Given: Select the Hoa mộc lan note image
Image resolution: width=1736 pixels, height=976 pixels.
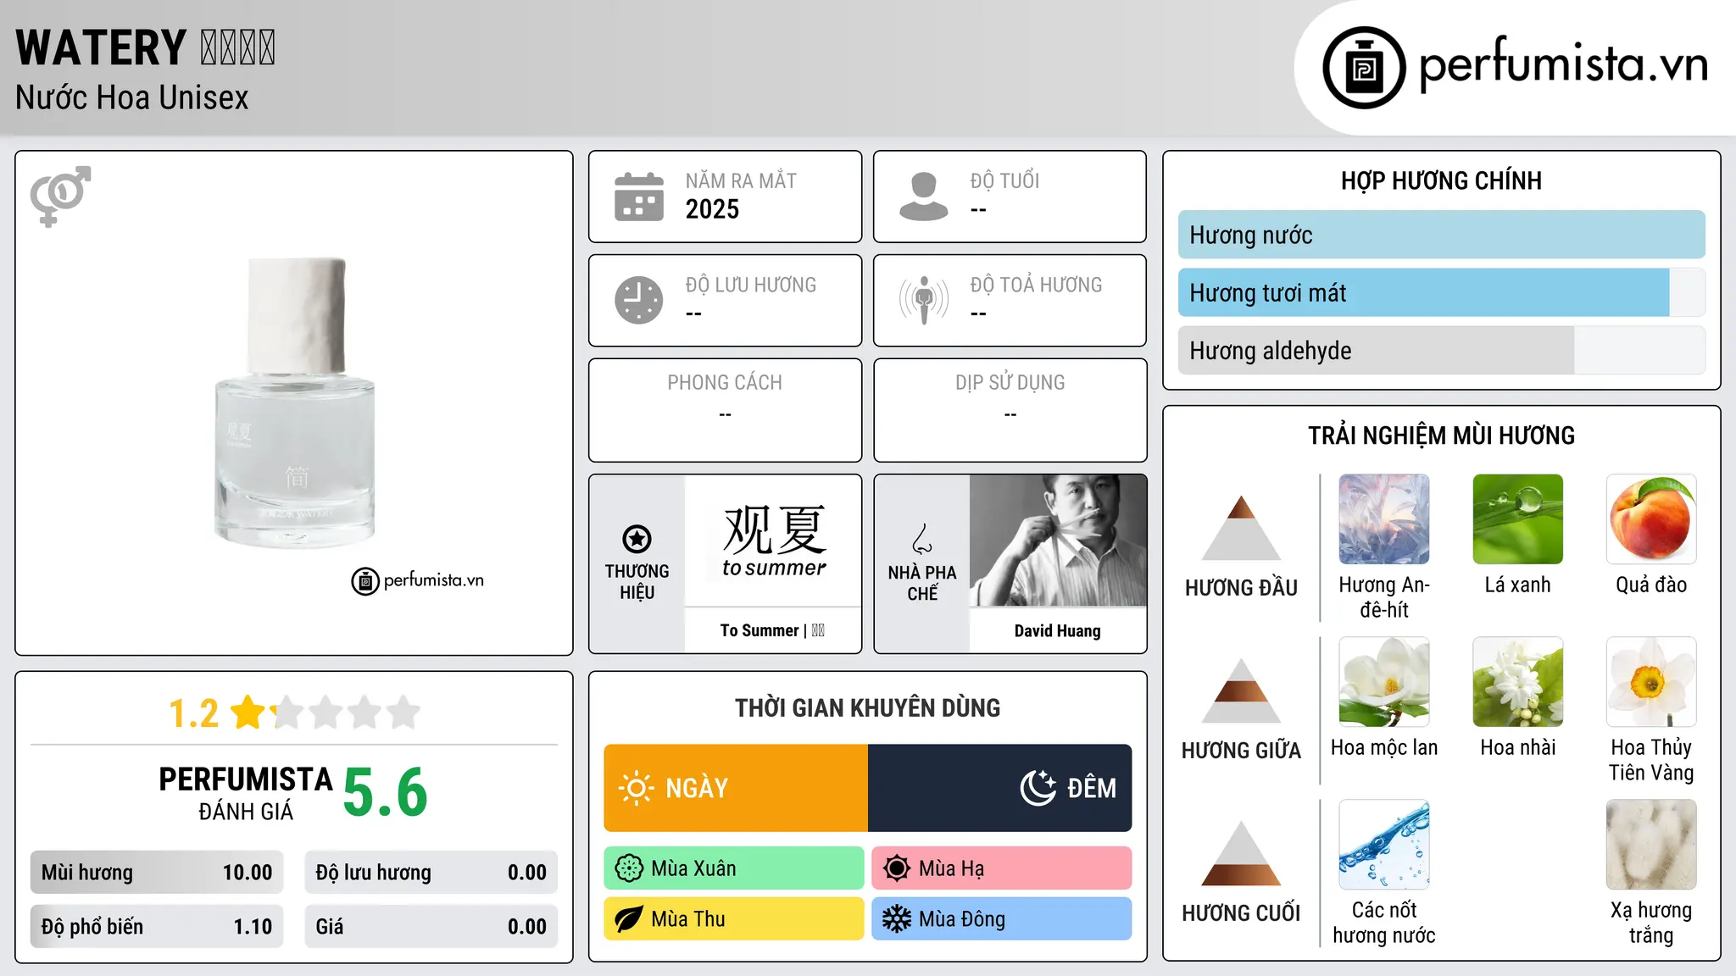Looking at the screenshot, I should click(1384, 682).
